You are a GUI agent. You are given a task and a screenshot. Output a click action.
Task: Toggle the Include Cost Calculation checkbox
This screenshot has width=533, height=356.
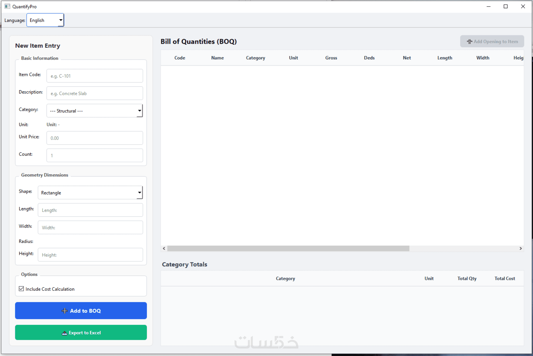coord(22,289)
